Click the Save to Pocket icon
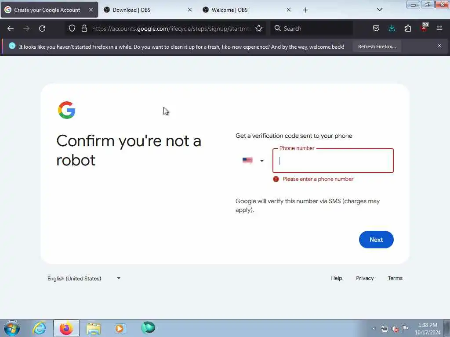450x337 pixels. pyautogui.click(x=376, y=28)
